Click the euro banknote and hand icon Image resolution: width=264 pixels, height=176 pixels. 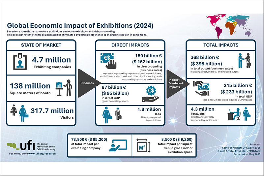point(110,61)
